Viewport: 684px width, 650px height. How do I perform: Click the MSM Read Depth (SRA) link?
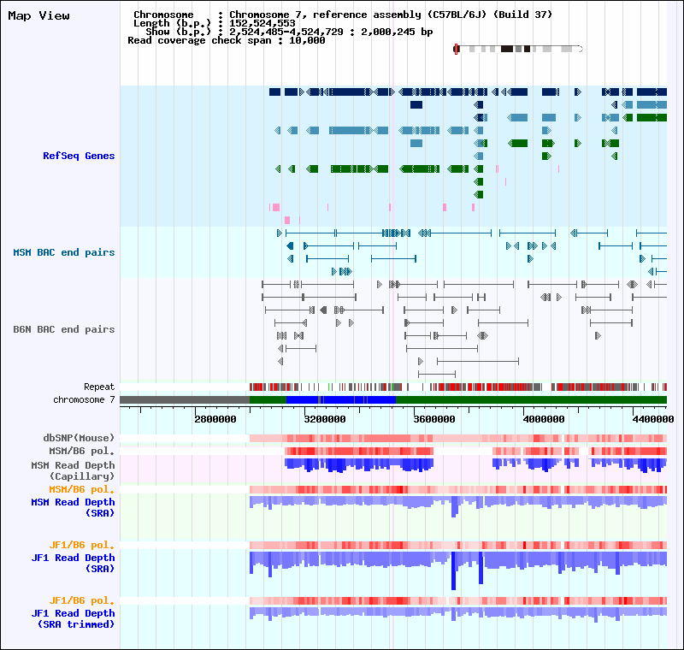point(73,507)
